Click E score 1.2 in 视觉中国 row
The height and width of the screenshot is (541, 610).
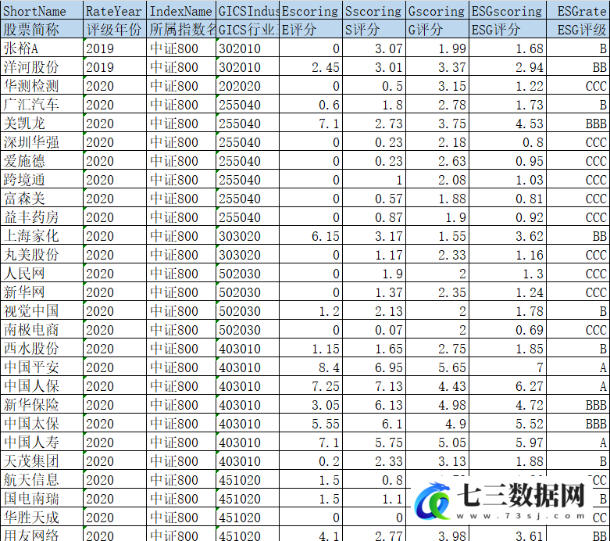coord(310,310)
